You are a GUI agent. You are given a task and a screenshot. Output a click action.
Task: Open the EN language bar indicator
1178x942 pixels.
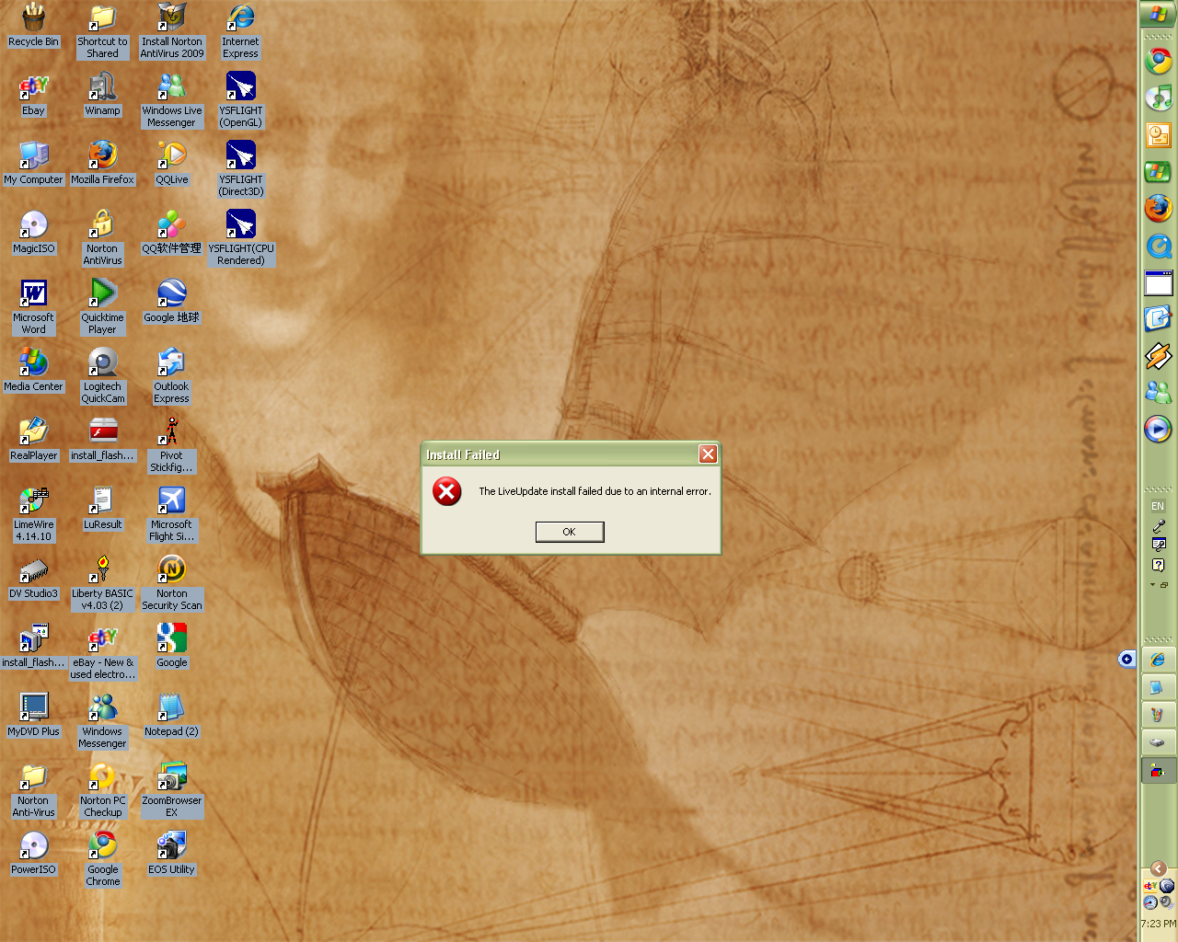(x=1158, y=506)
